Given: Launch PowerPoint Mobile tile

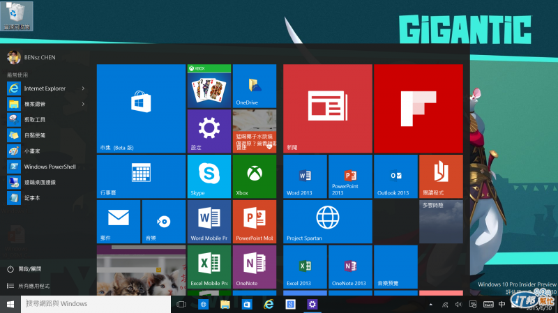Looking at the screenshot, I should point(255,222).
